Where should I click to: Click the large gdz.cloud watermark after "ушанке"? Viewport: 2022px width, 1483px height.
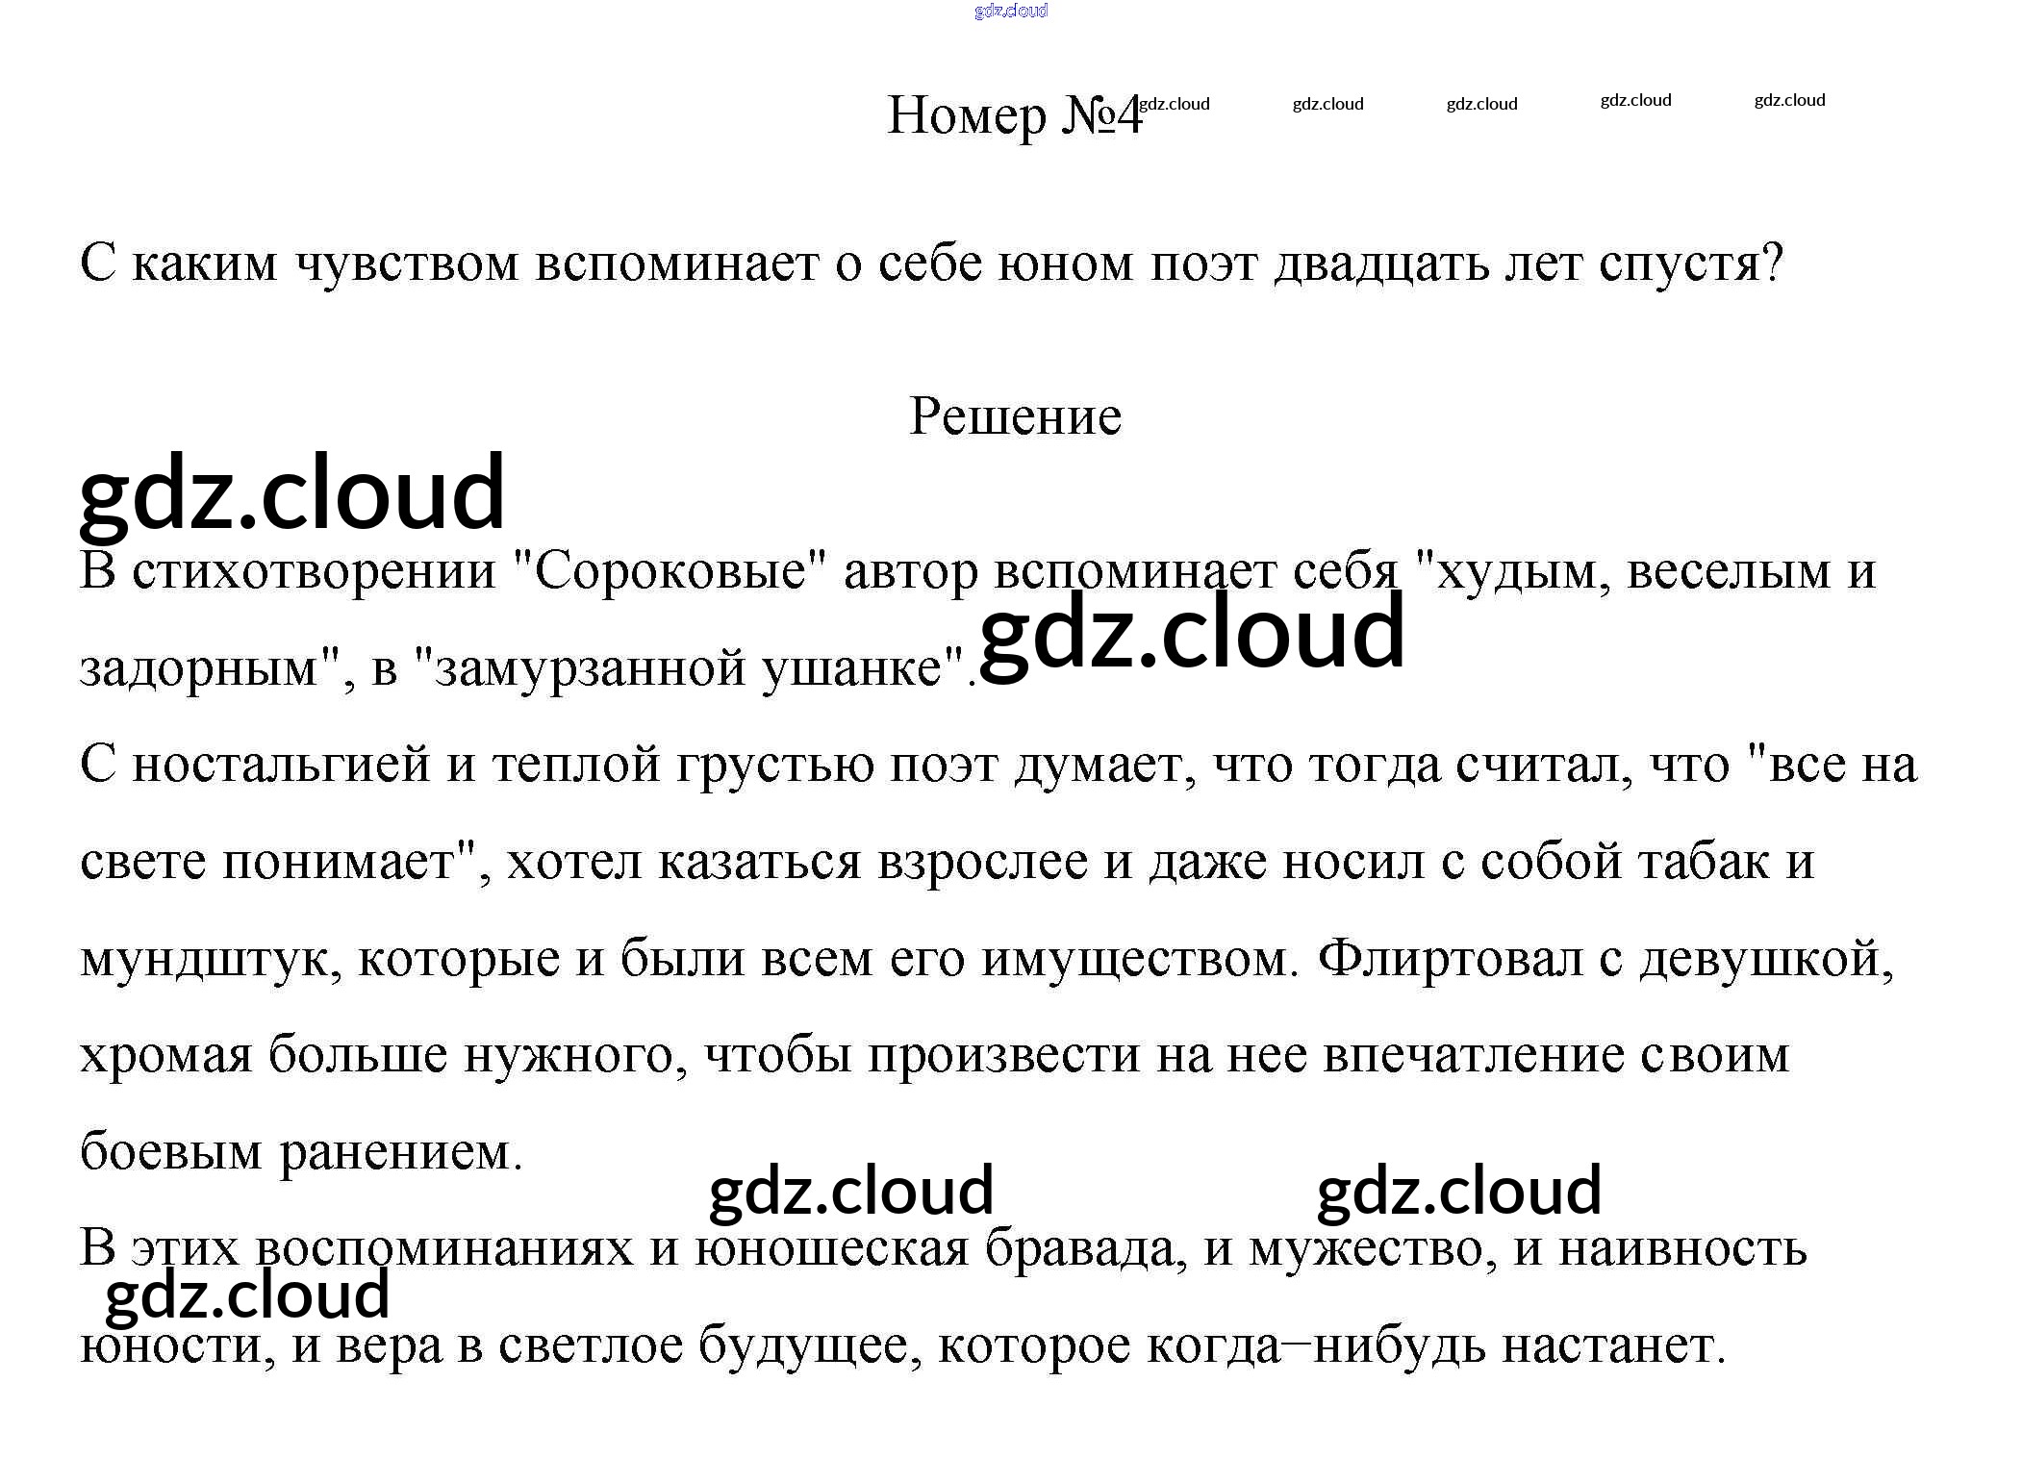[1191, 633]
